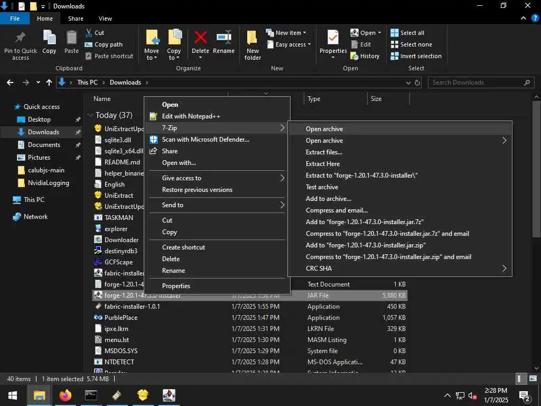Expand recent locations dropdown arrow
541x406 pixels.
point(38,82)
